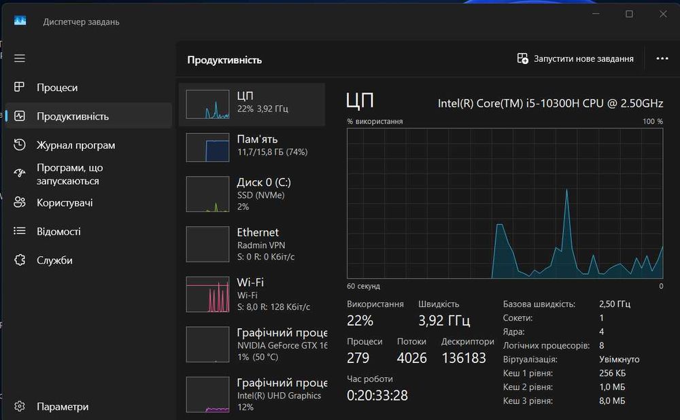Image resolution: width=680 pixels, height=420 pixels.
Task: Minimize the Task Manager window
Action: click(596, 14)
